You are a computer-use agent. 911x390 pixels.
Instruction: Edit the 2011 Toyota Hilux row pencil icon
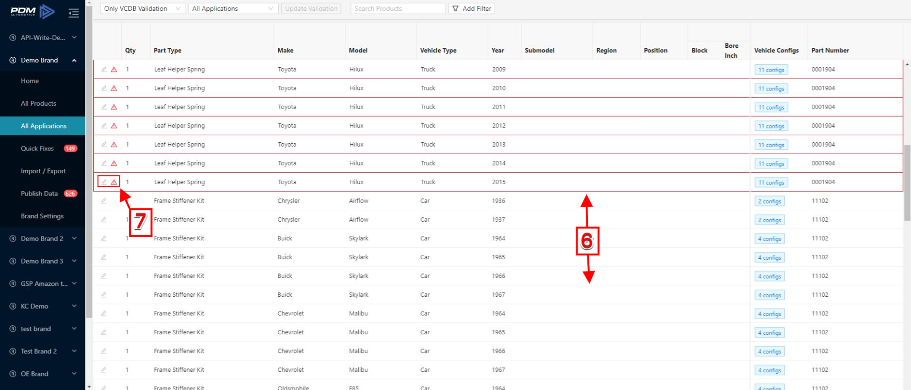[104, 107]
